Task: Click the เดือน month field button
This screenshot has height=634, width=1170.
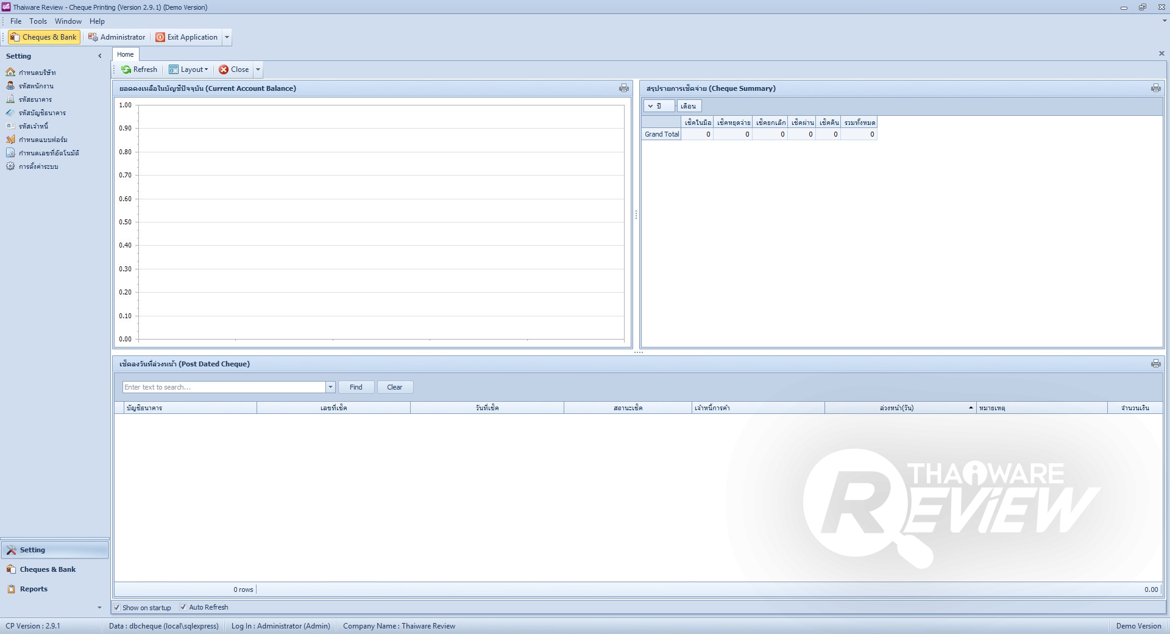Action: (x=689, y=106)
